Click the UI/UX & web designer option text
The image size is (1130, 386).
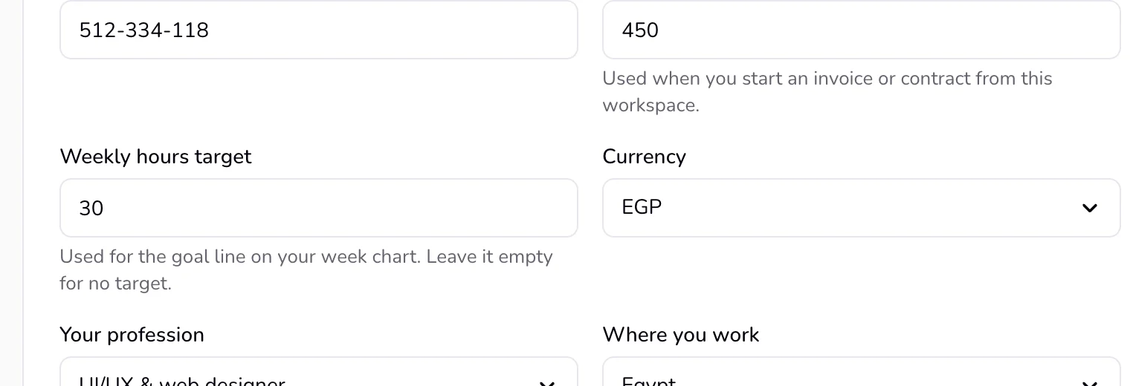pyautogui.click(x=182, y=382)
